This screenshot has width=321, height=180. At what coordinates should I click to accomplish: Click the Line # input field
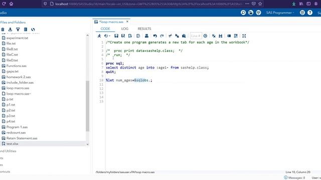[x=196, y=36]
